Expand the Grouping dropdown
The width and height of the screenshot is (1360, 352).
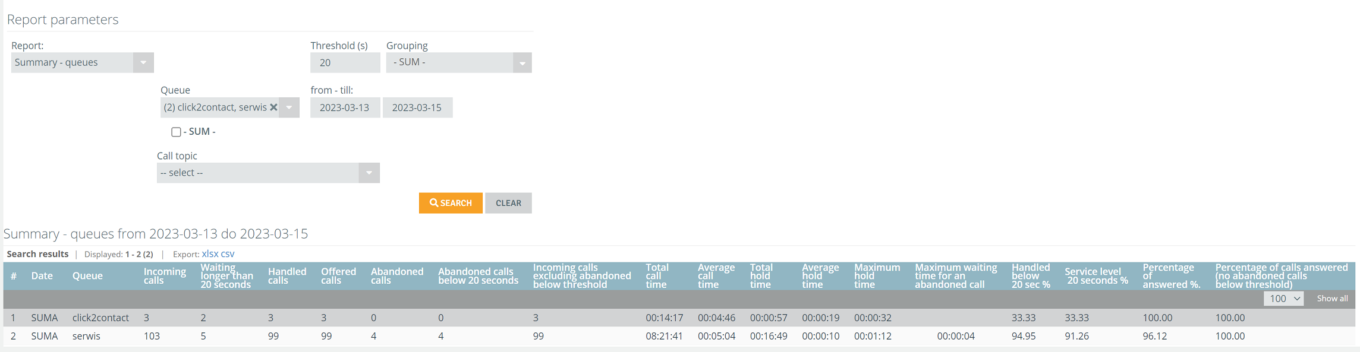(x=459, y=62)
